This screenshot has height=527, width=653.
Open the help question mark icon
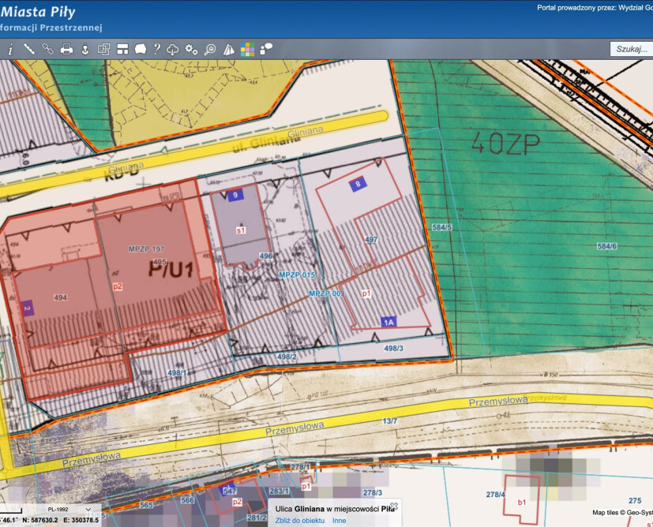click(x=157, y=49)
